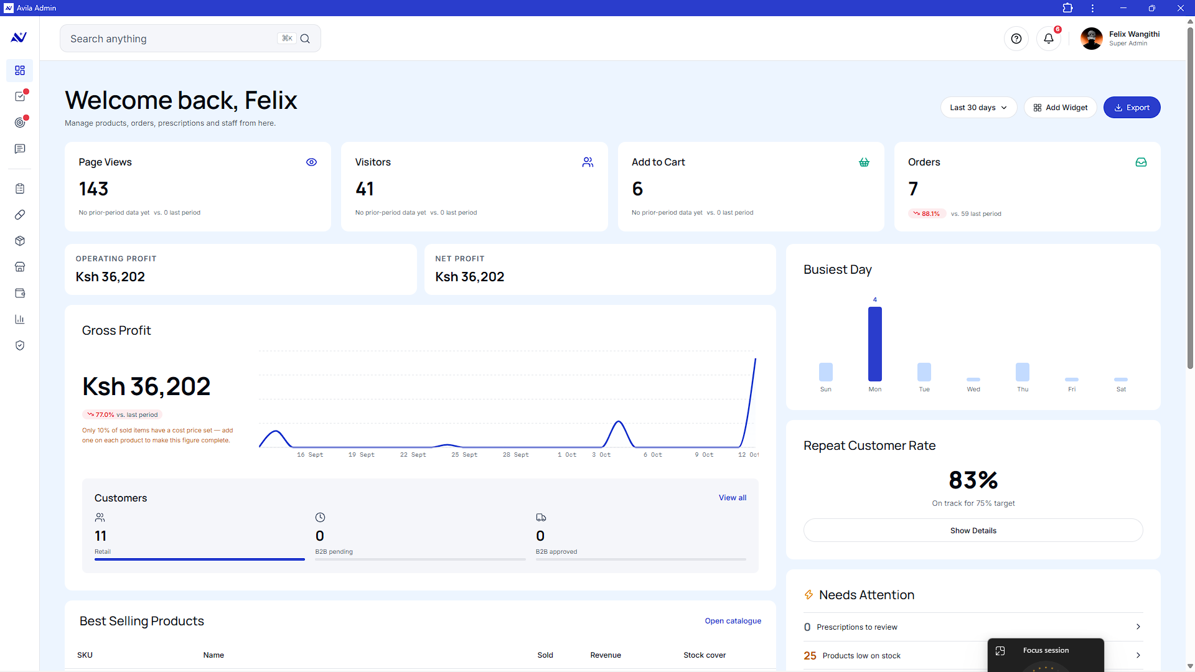This screenshot has width=1195, height=672.
Task: Open the tasks checklist sidebar icon
Action: [20, 96]
